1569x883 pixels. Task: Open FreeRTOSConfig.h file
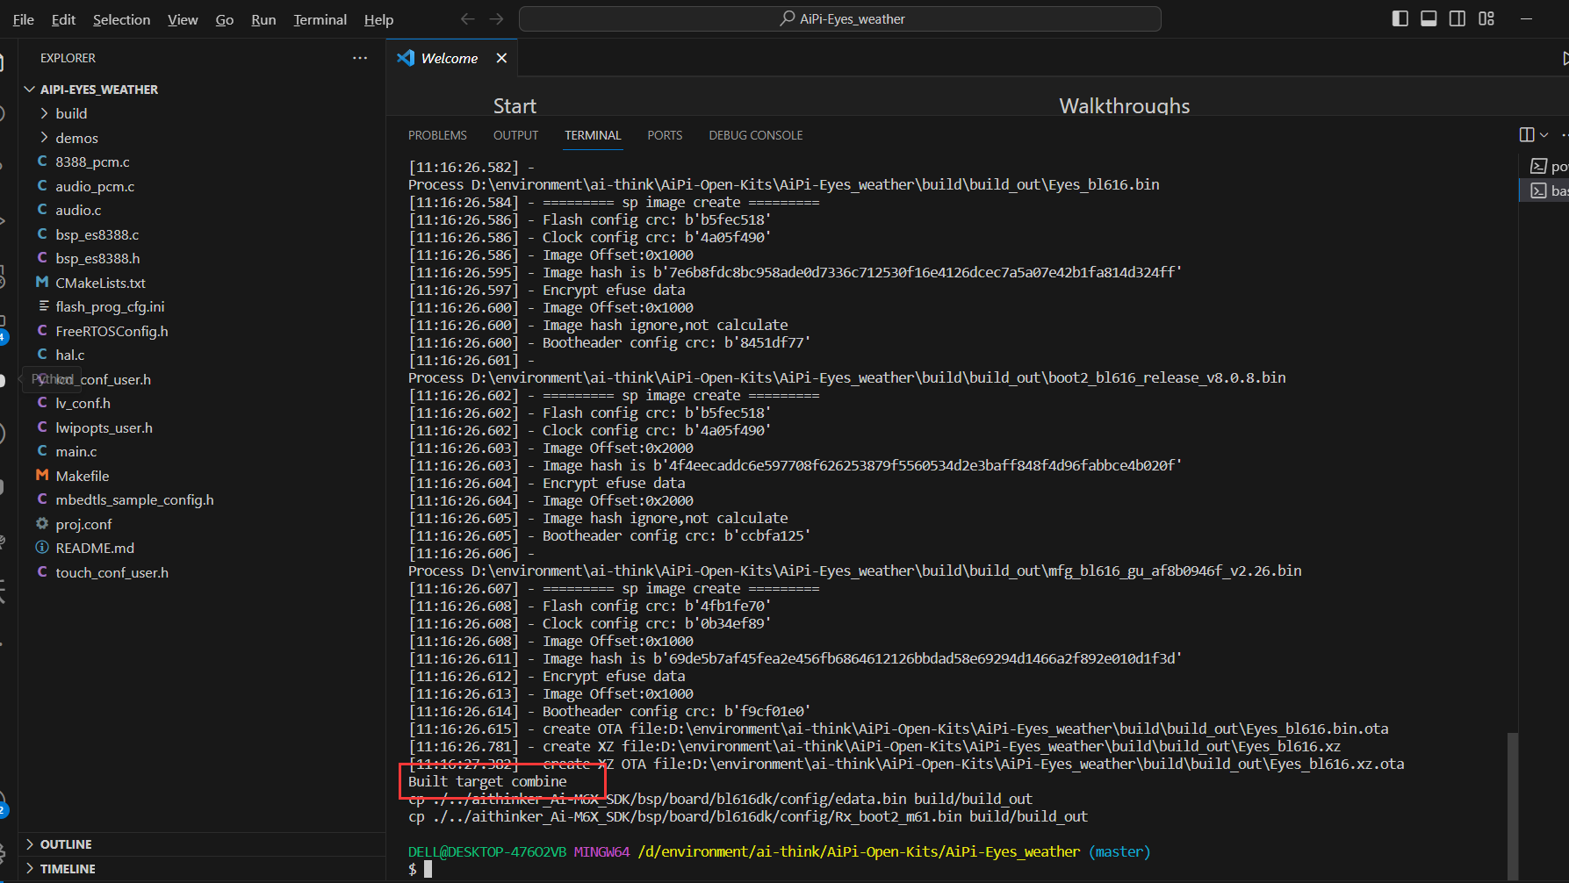click(x=202, y=331)
